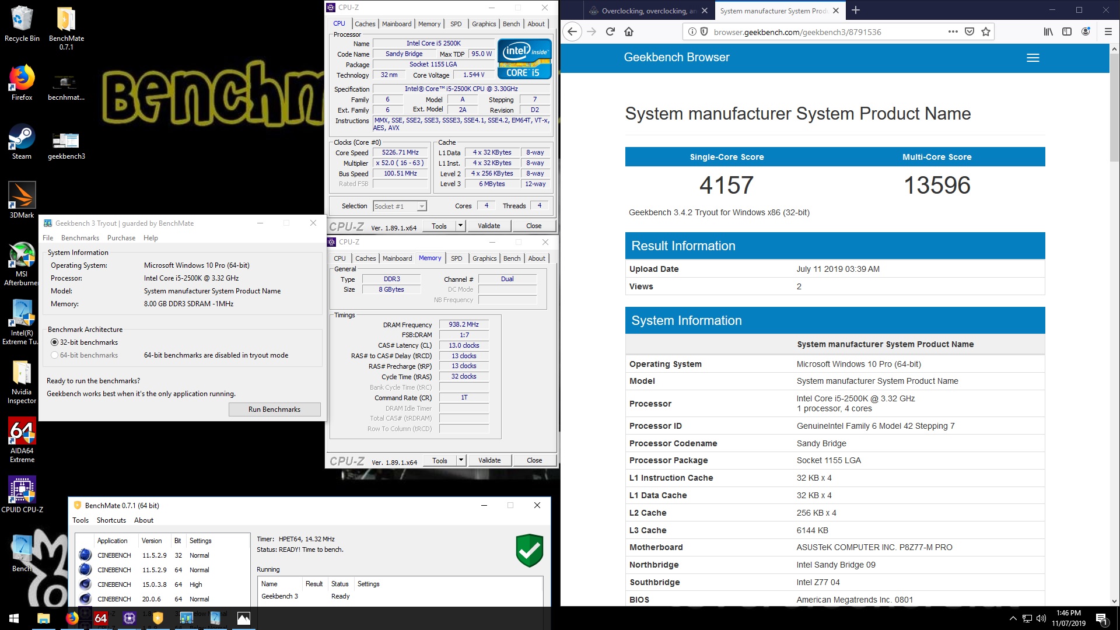
Task: Select CPUID CPU-Z desktop icon
Action: [x=22, y=495]
